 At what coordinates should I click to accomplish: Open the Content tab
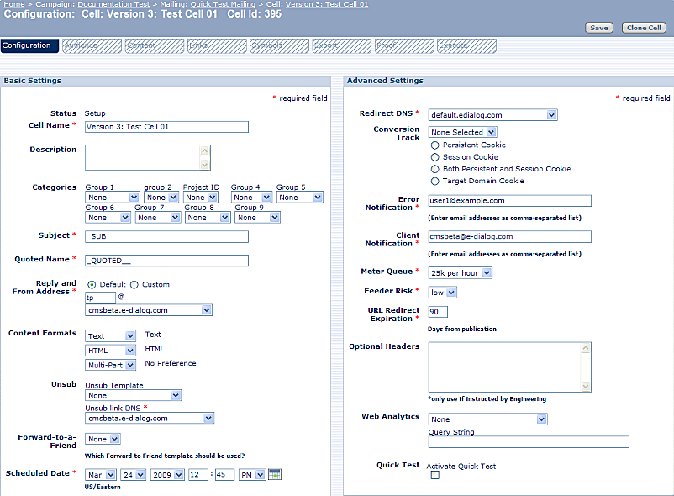[x=153, y=45]
